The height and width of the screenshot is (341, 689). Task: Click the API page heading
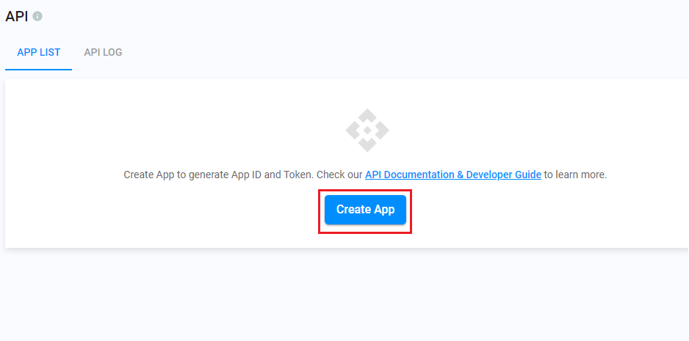pos(16,16)
